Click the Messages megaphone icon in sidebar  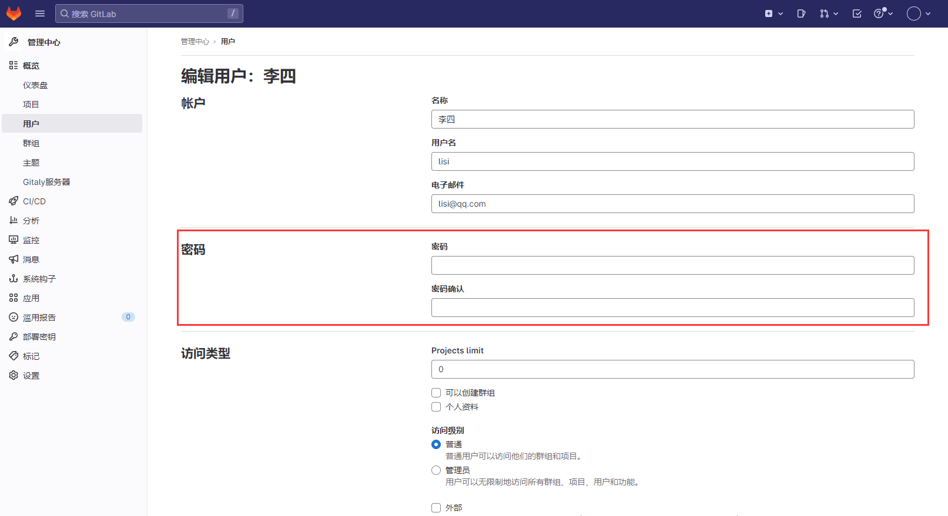tap(14, 259)
